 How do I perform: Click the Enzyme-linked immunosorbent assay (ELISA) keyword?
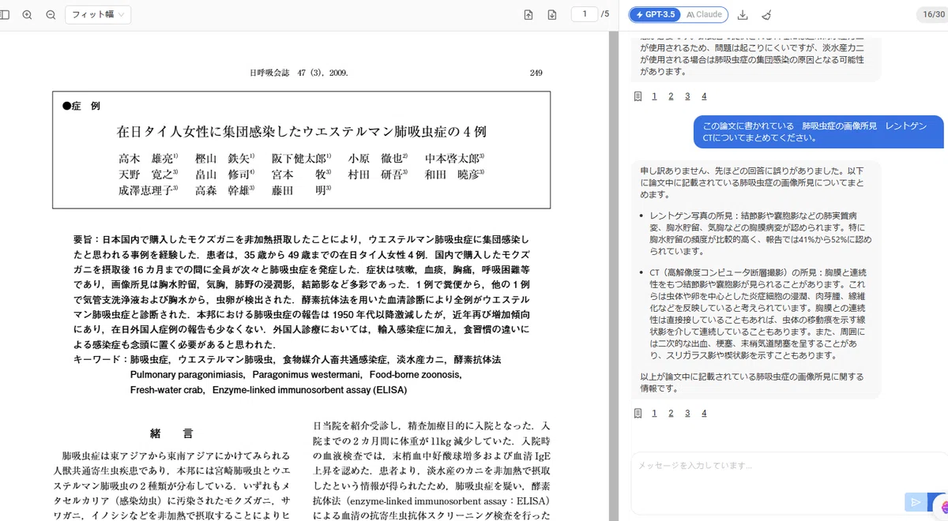pyautogui.click(x=310, y=390)
